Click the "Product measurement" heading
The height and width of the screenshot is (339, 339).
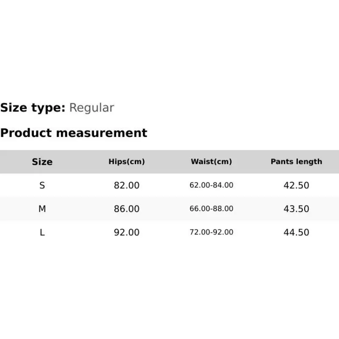(x=74, y=133)
